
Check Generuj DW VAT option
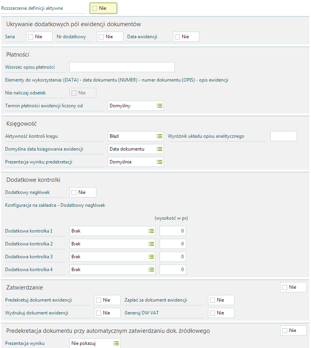(x=212, y=313)
